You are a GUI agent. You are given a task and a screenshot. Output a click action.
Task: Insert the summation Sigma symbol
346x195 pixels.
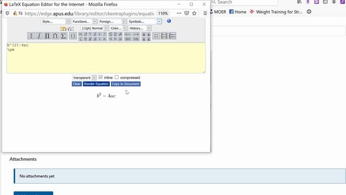63,36
